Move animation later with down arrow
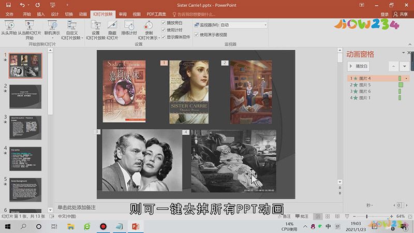The height and width of the screenshot is (233, 414). pyautogui.click(x=405, y=66)
